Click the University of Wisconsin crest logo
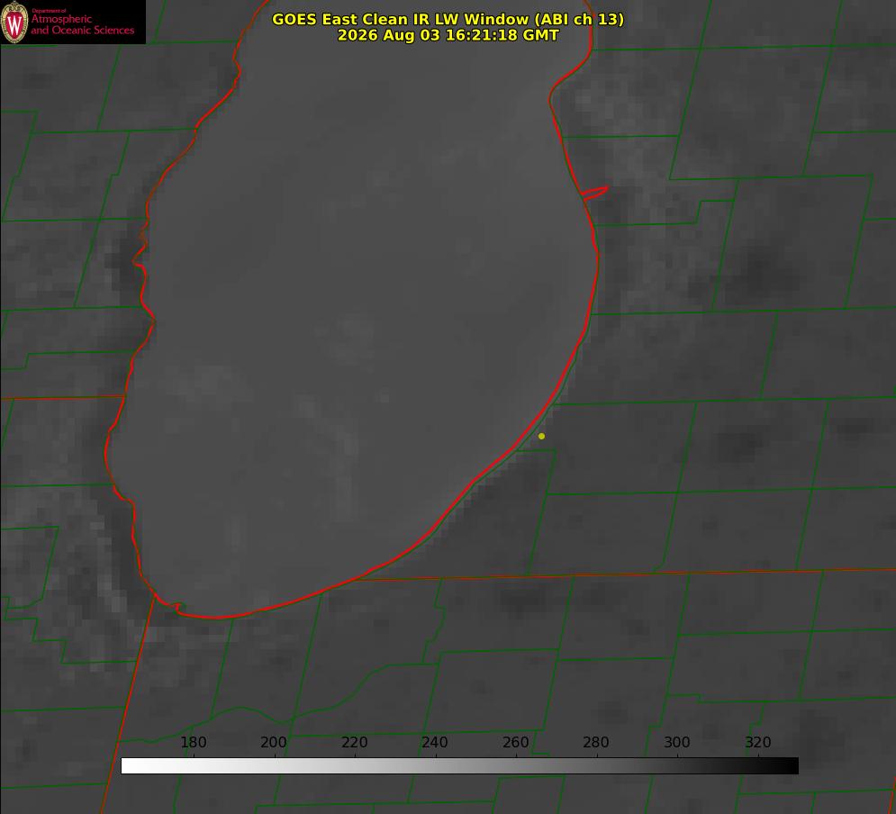 pyautogui.click(x=14, y=22)
